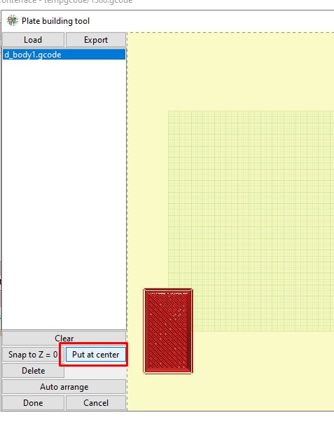The height and width of the screenshot is (436, 334).
Task: Run Auto arrange on the plate
Action: [x=64, y=387]
